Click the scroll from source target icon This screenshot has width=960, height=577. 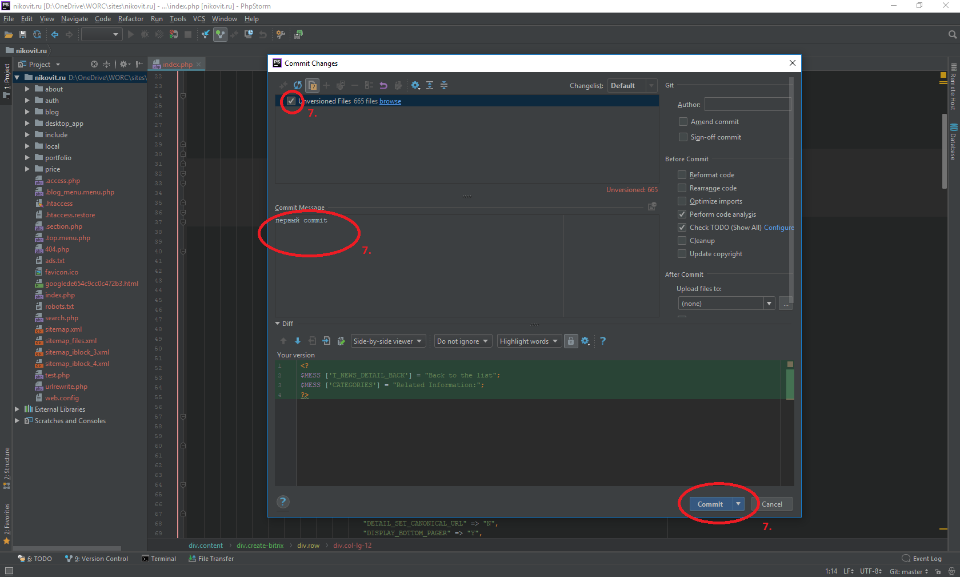pos(94,64)
